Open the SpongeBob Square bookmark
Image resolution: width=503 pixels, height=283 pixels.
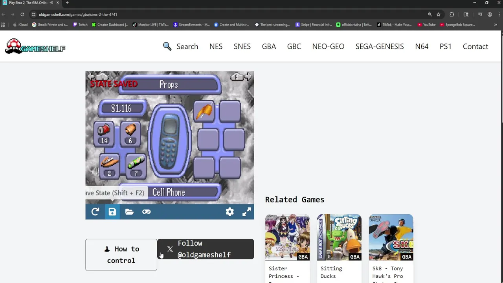(x=457, y=25)
